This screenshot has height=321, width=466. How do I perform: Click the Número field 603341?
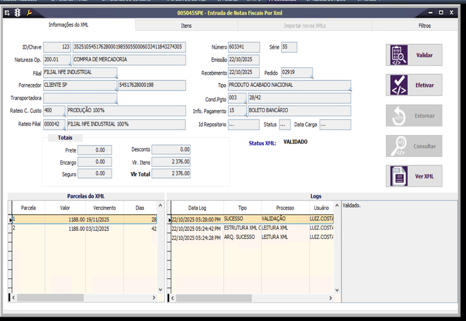pyautogui.click(x=244, y=47)
